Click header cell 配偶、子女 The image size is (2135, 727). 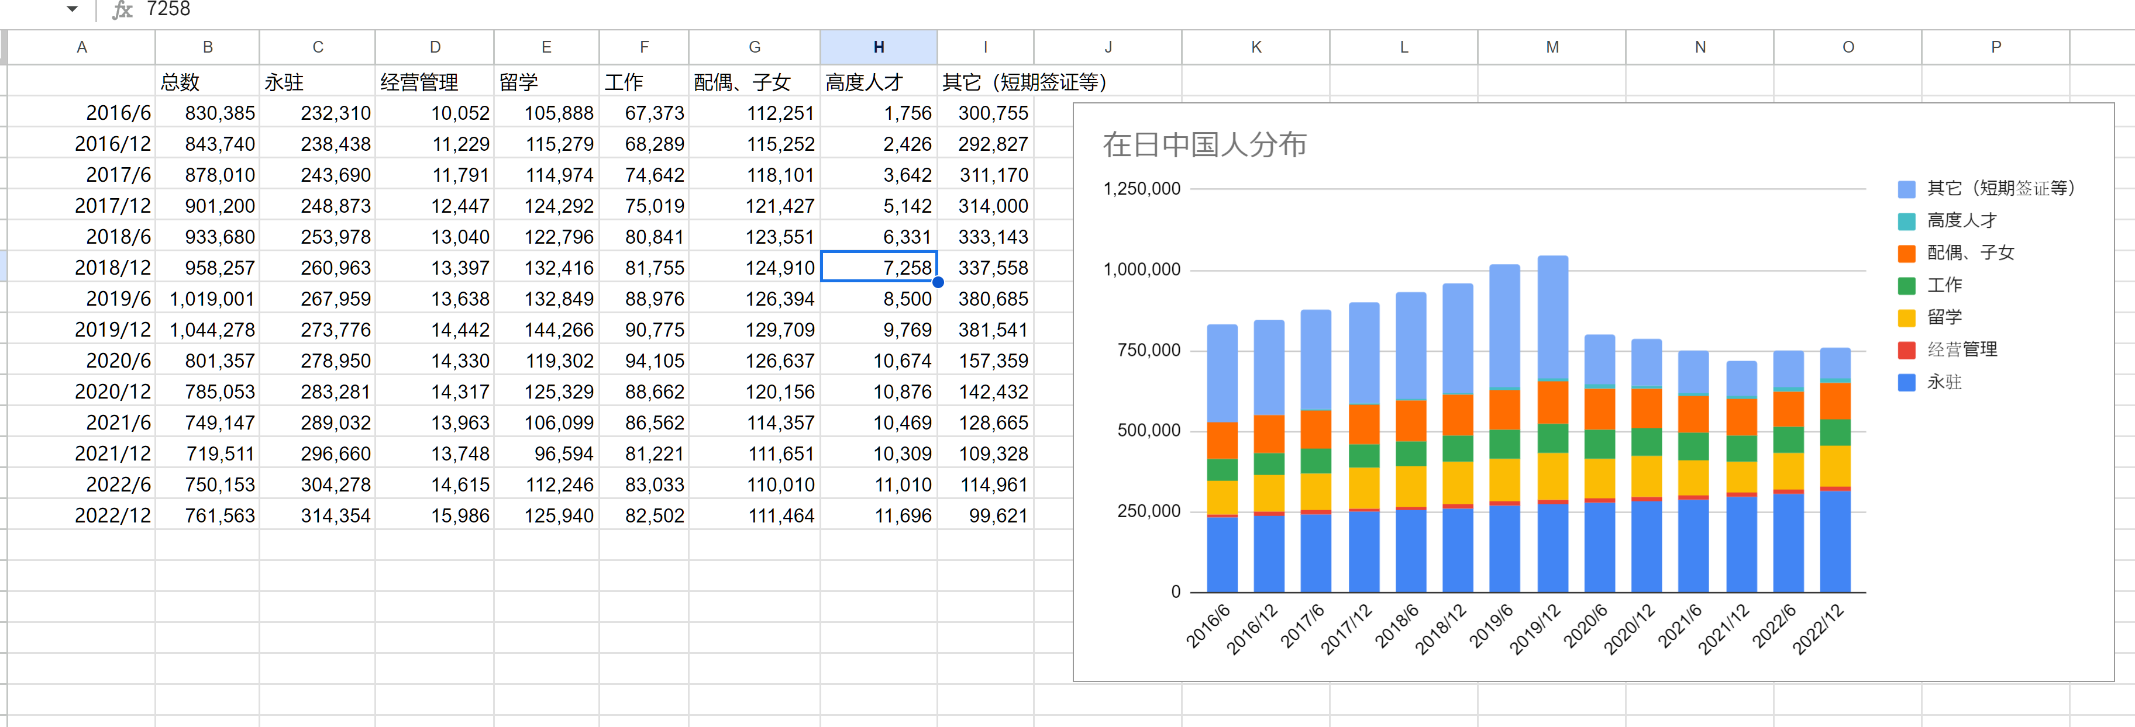(x=754, y=82)
